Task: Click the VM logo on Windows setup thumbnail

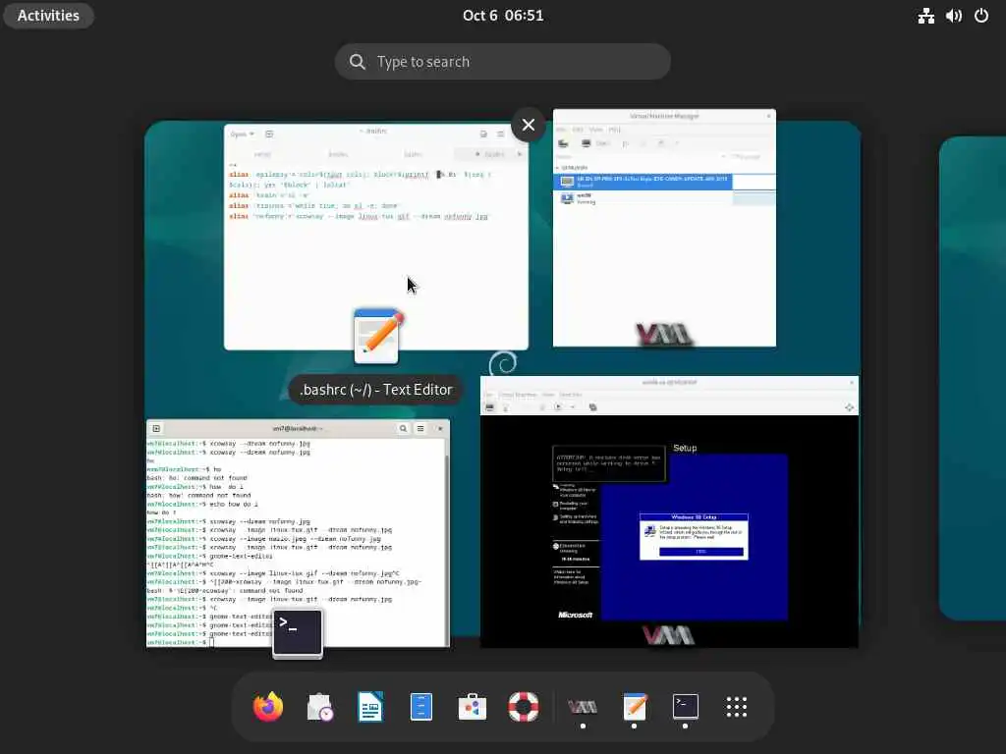Action: (668, 635)
